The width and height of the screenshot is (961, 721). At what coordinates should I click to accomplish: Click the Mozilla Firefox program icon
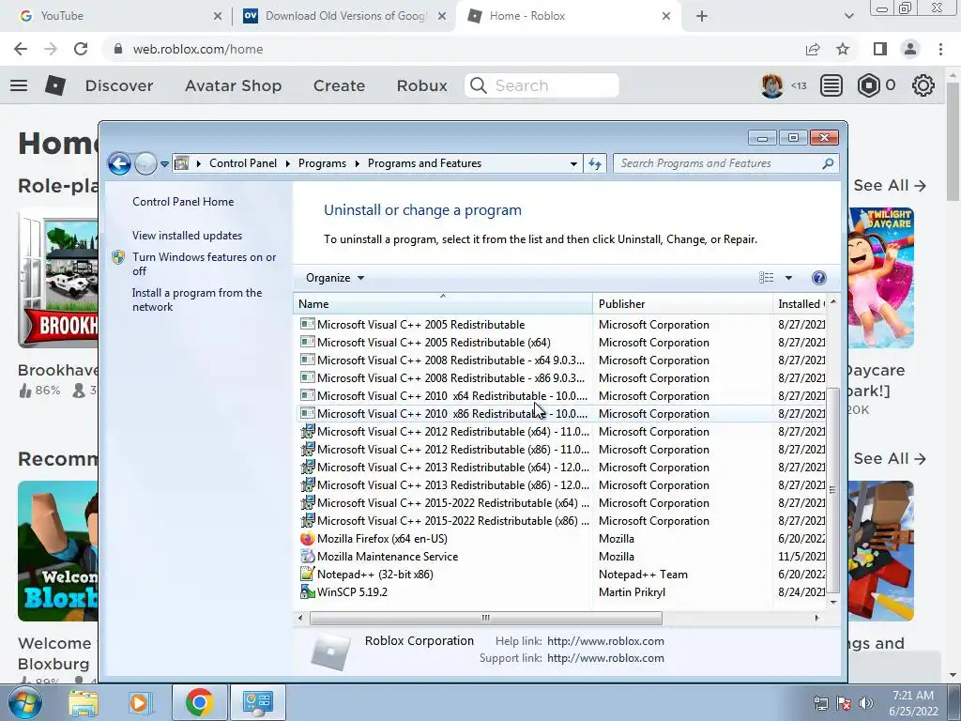[x=307, y=539]
